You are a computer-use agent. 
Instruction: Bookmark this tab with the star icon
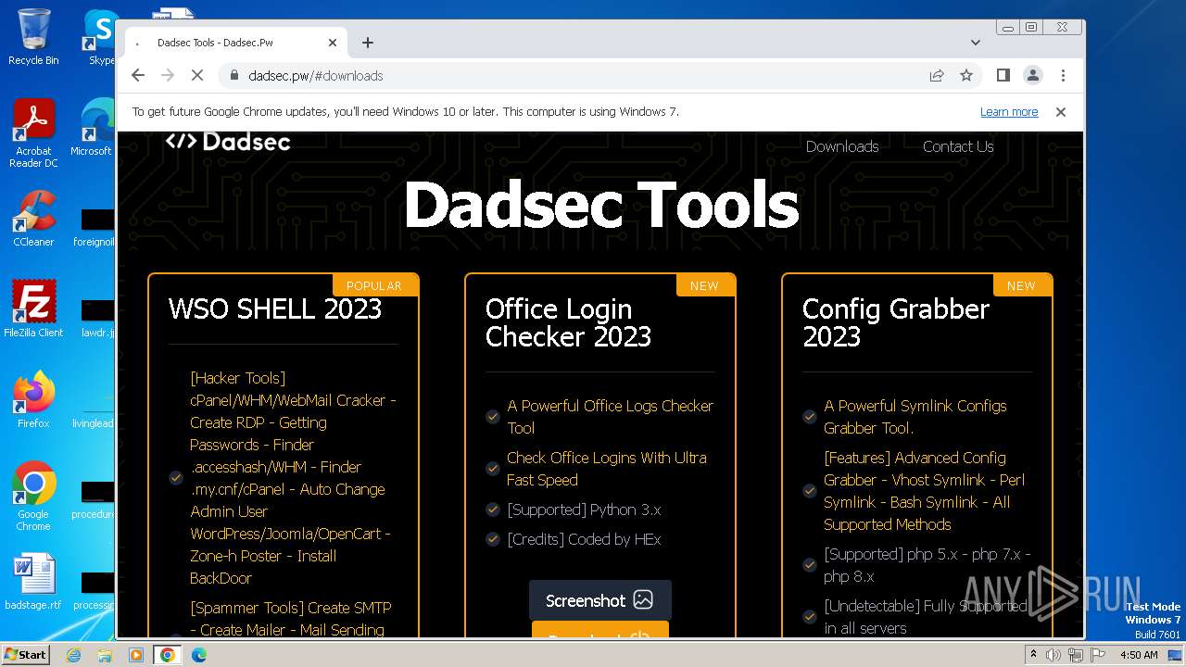[x=966, y=76]
